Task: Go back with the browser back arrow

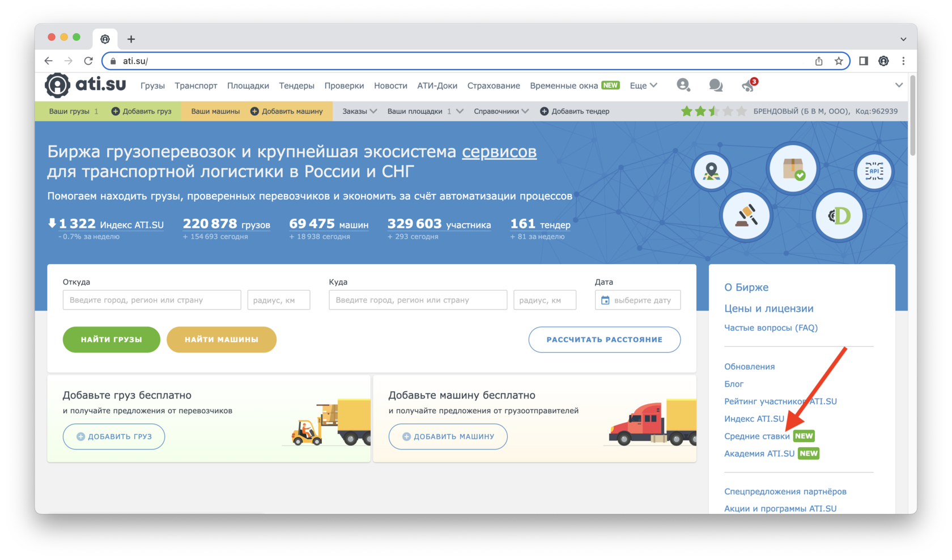Action: (49, 61)
